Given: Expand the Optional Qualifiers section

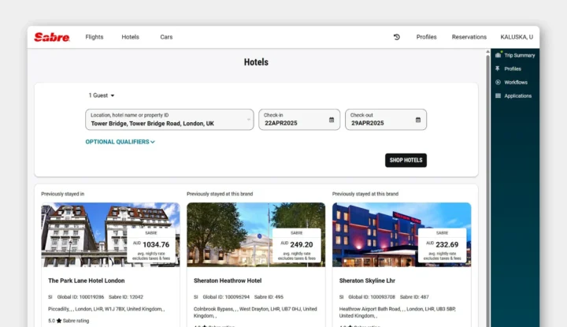Looking at the screenshot, I should (x=120, y=142).
